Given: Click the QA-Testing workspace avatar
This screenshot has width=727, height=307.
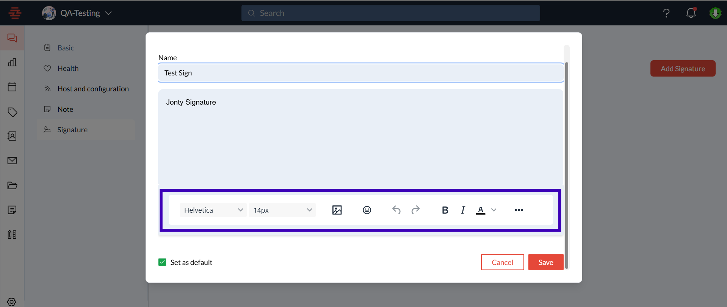Looking at the screenshot, I should 49,13.
